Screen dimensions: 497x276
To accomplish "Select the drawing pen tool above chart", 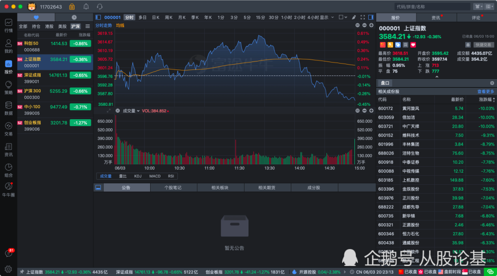I will [354, 17].
